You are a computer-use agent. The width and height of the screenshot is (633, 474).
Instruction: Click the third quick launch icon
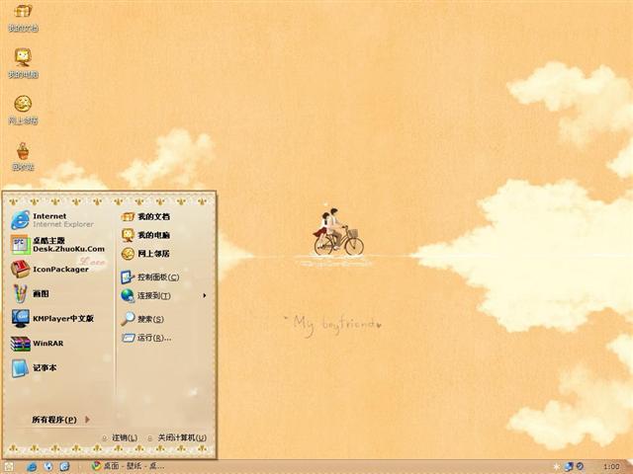click(64, 467)
